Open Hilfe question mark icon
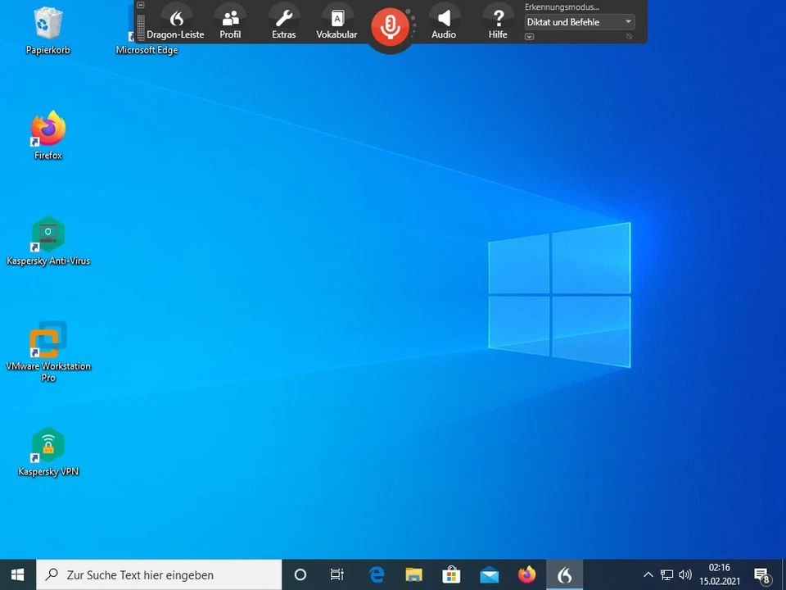This screenshot has height=590, width=786. click(x=498, y=23)
